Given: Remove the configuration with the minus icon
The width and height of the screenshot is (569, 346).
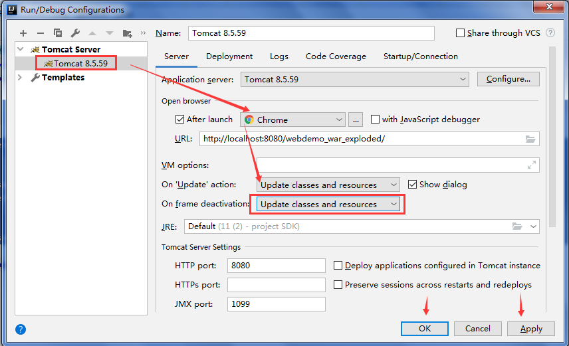Looking at the screenshot, I should 41,33.
